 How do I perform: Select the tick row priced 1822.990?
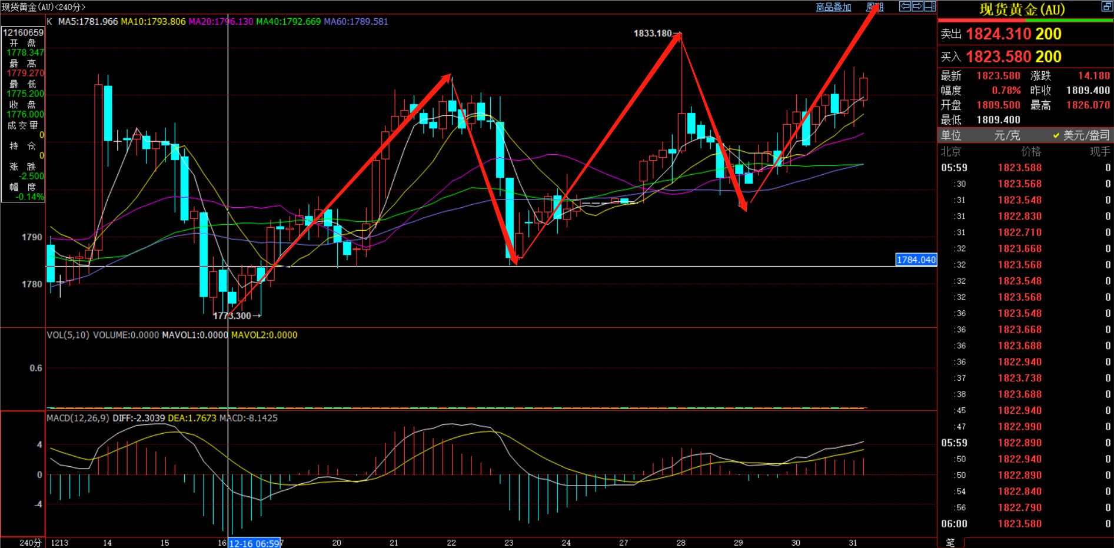tap(1025, 427)
